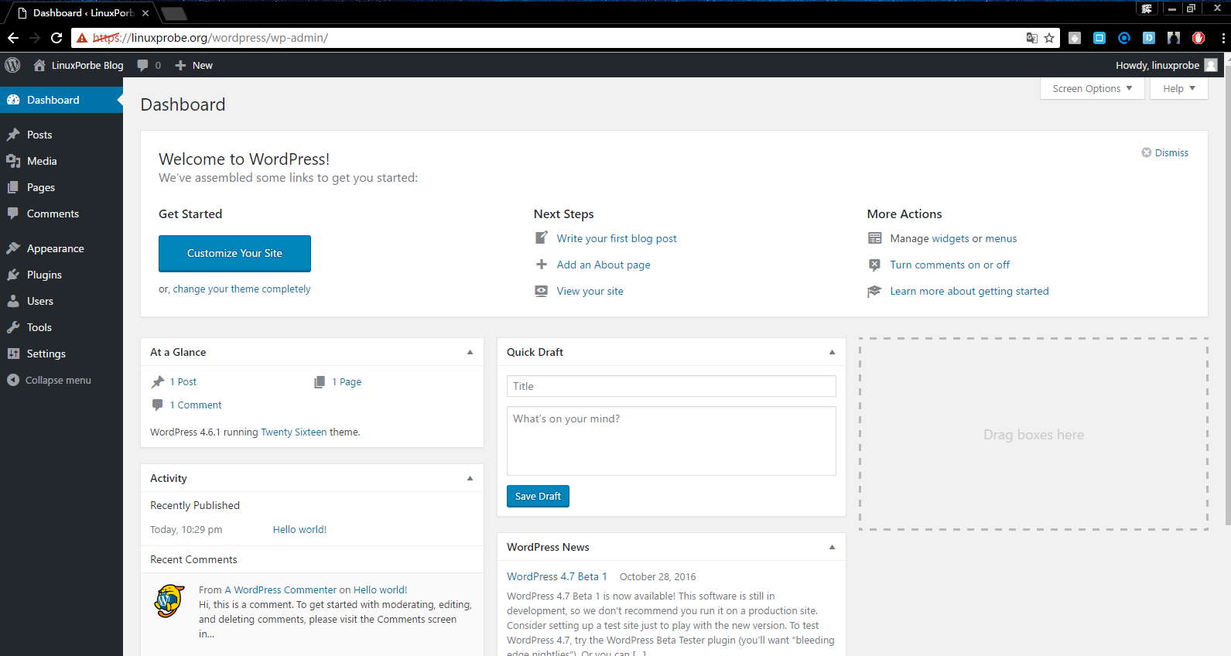Click the pencil icon beside Write your first blog post
1231x656 pixels.
pyautogui.click(x=542, y=237)
